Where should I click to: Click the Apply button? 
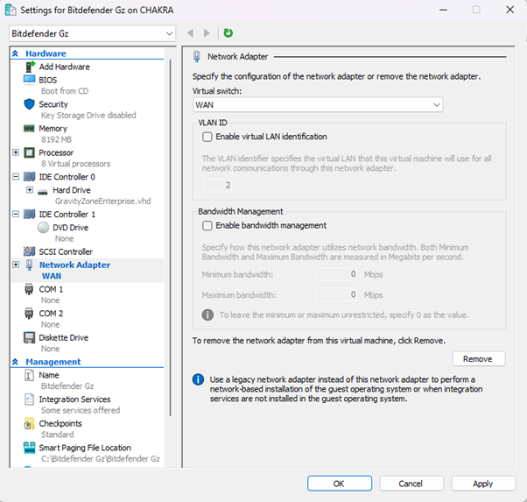tap(482, 484)
